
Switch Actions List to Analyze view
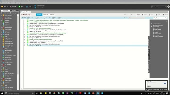(x=52, y=15)
